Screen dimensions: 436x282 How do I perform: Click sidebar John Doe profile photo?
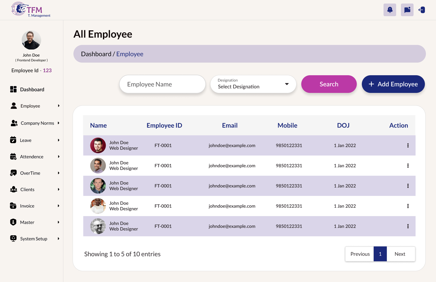31,40
